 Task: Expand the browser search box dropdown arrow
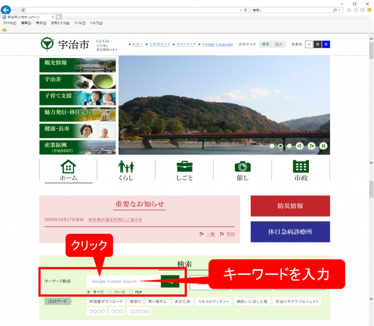[340, 10]
